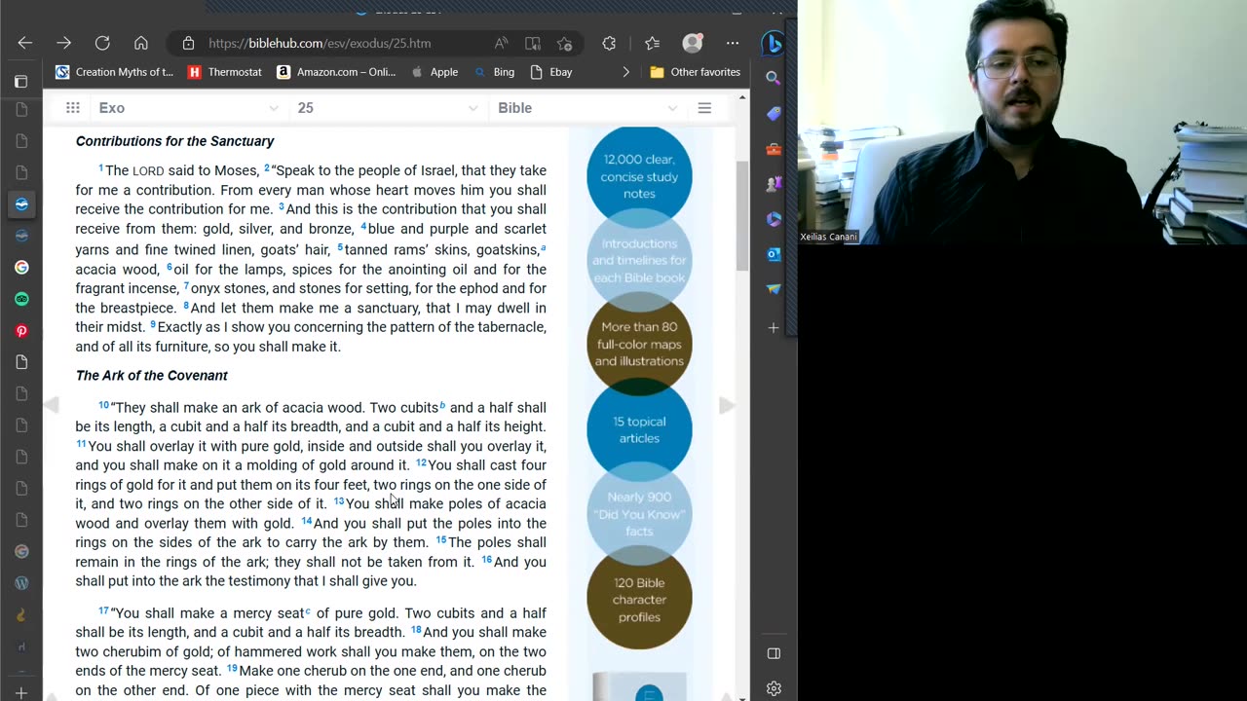Switch to the Pinterest vertical tab

[21, 331]
